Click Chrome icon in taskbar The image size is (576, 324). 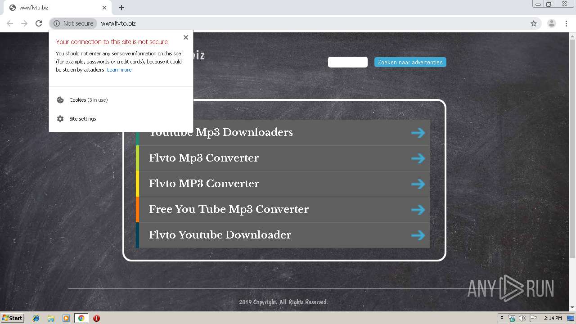81,318
